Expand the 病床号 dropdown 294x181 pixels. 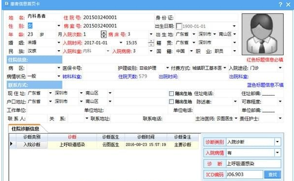(x=151, y=34)
